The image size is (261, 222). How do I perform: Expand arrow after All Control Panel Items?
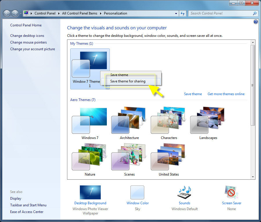pos(100,13)
